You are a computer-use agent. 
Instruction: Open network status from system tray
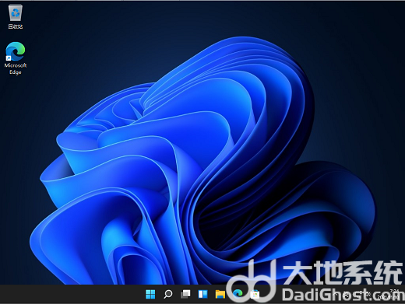[x=360, y=295]
